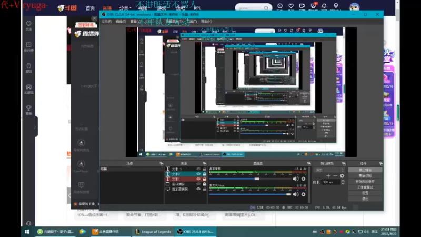
Task: Add a transition with the plus icon
Action: tap(328, 176)
